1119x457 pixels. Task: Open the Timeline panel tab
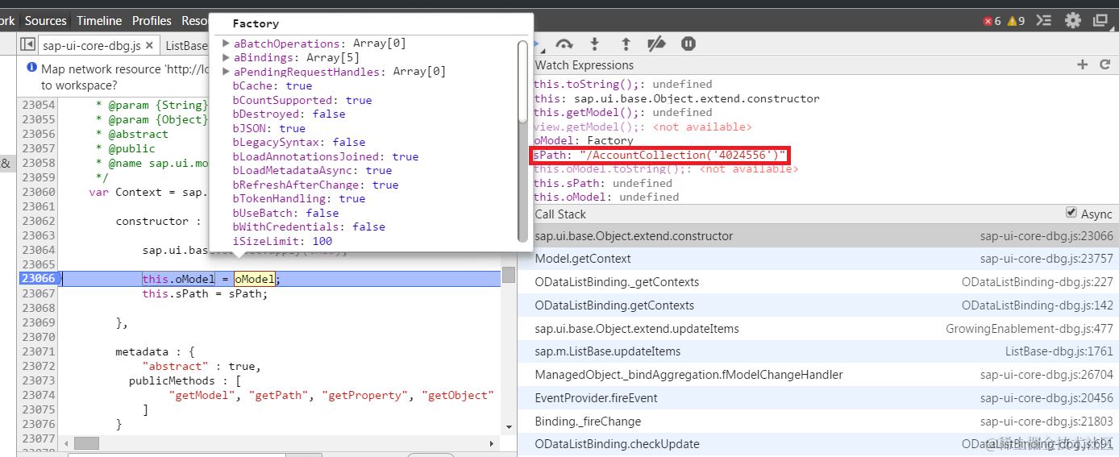99,21
